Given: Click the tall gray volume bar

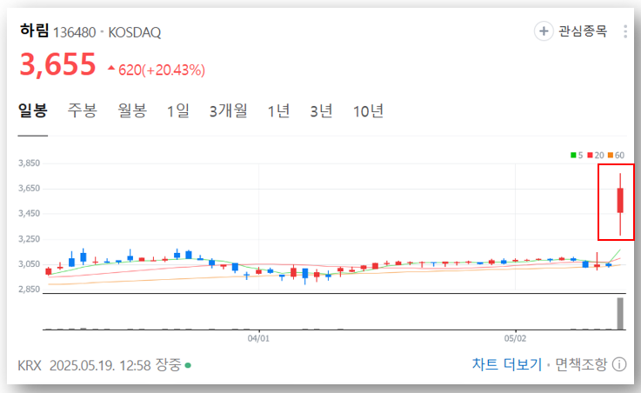Looking at the screenshot, I should pos(620,313).
